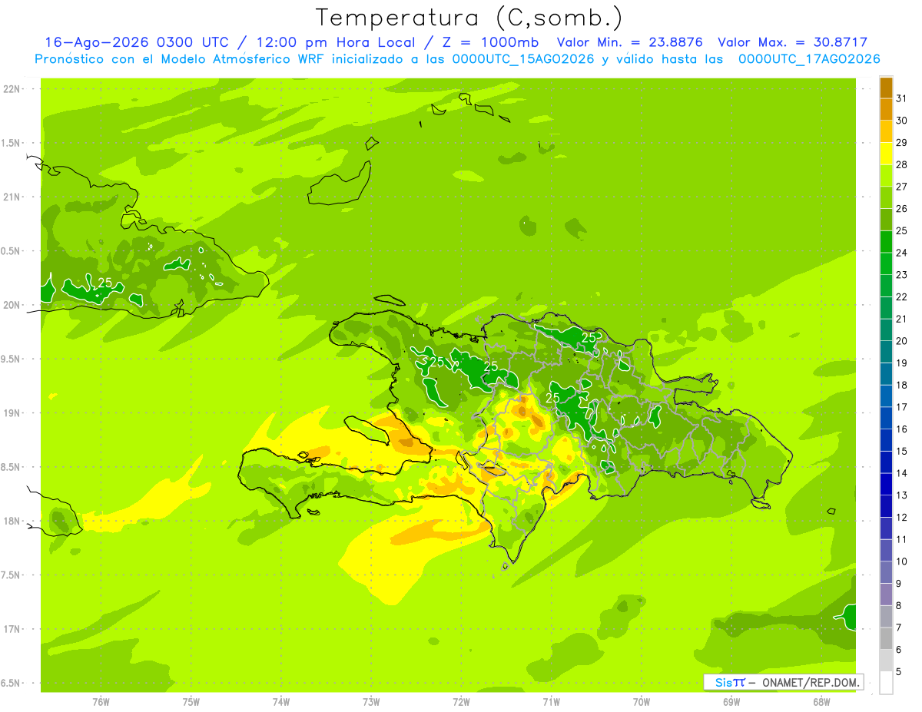Click the '17N' latitude axis label
Viewport: 922px width, 712px height.
(x=12, y=629)
